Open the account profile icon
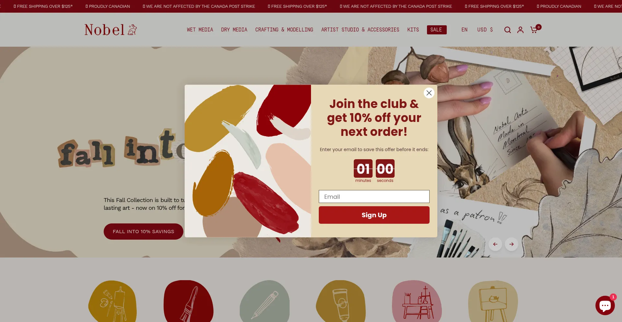This screenshot has height=322, width=622. click(520, 30)
